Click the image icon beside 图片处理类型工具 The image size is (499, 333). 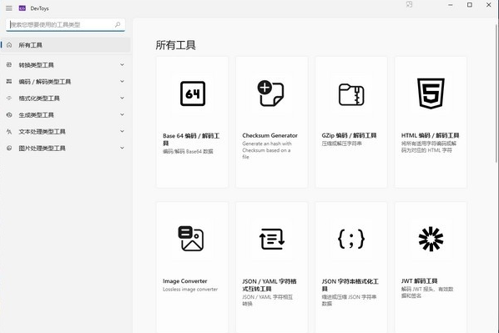[x=9, y=148]
